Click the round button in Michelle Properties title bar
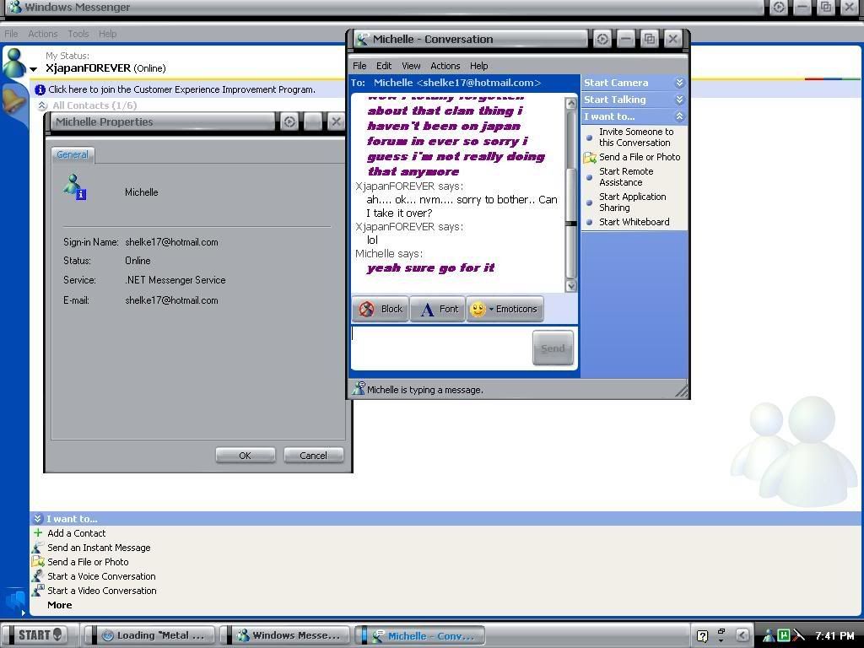864x648 pixels. point(289,121)
